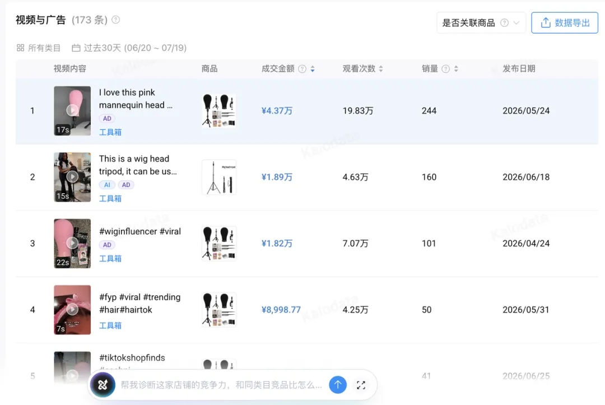The width and height of the screenshot is (605, 405).
Task: Click the 发布日期 column header
Action: click(x=519, y=69)
